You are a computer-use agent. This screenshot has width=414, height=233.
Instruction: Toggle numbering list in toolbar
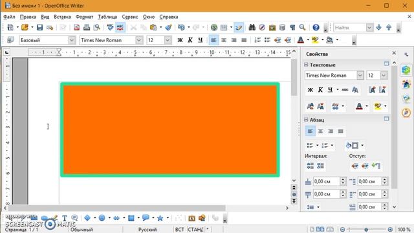pyautogui.click(x=257, y=40)
